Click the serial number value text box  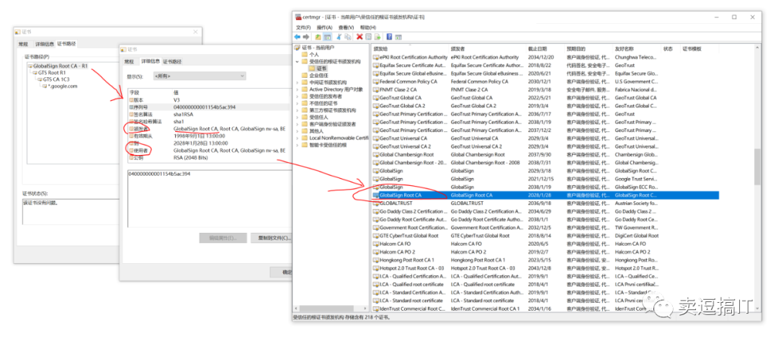(x=210, y=198)
